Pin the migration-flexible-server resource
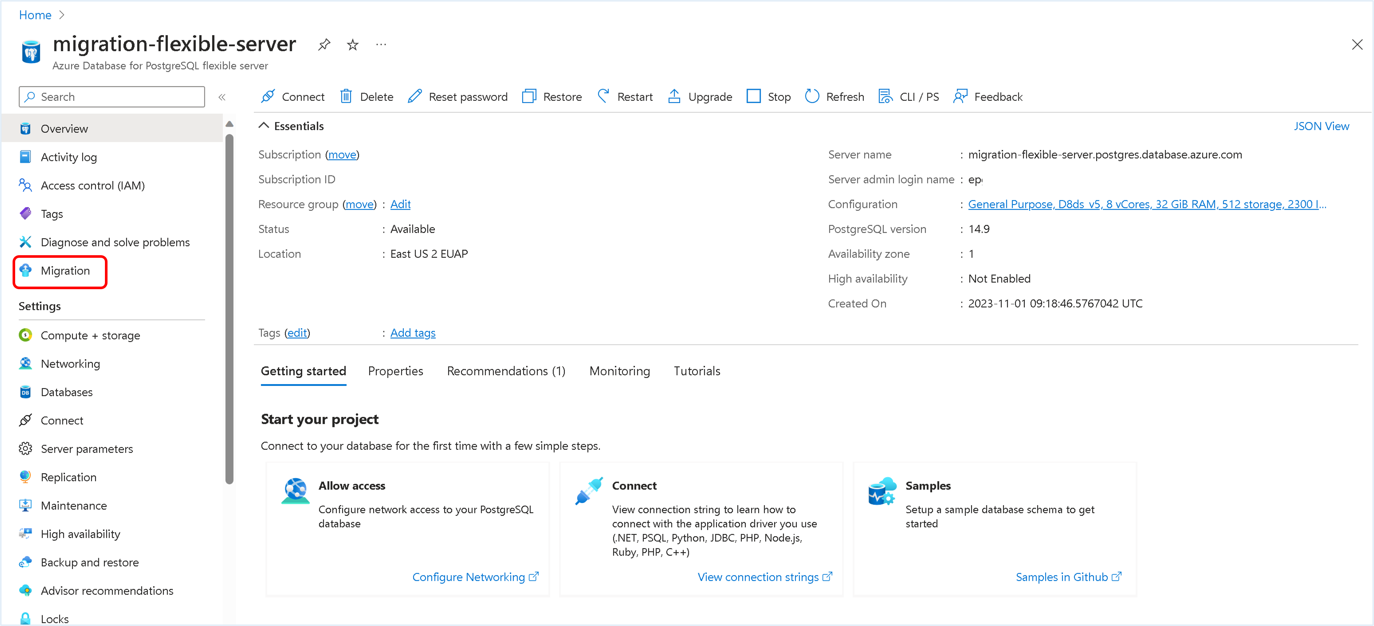 point(324,45)
